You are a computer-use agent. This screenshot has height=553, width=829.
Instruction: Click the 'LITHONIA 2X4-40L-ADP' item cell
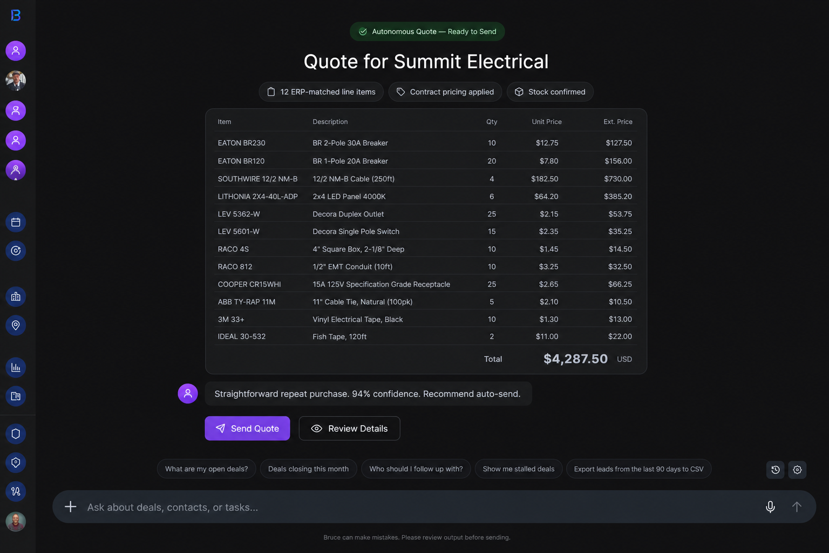[258, 197]
